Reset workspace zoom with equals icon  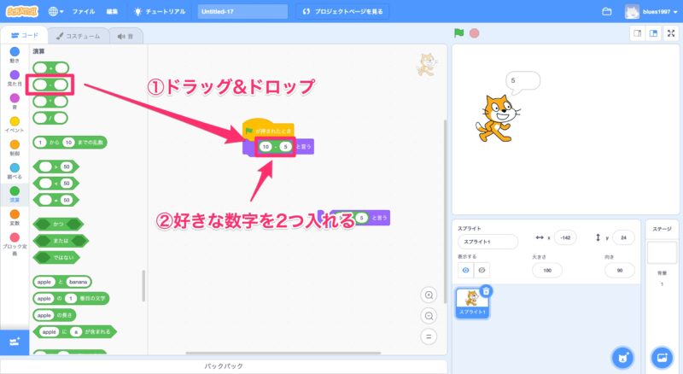[429, 336]
